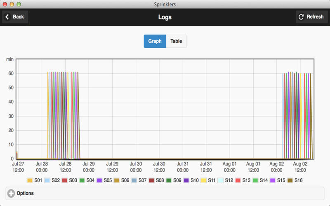Click the S16 legend label text

298,180
